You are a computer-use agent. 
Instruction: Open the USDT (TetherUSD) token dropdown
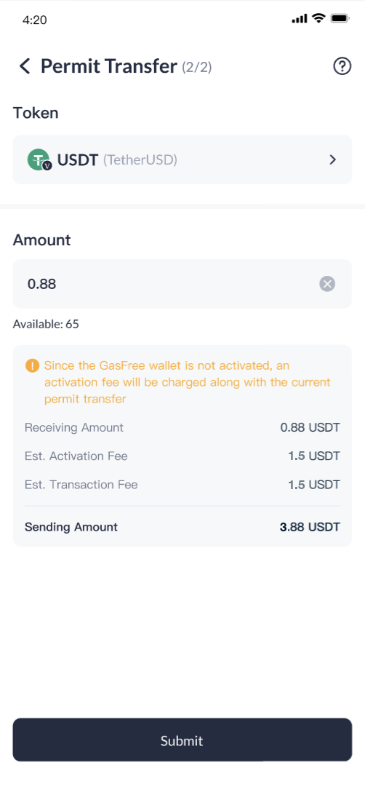(182, 159)
